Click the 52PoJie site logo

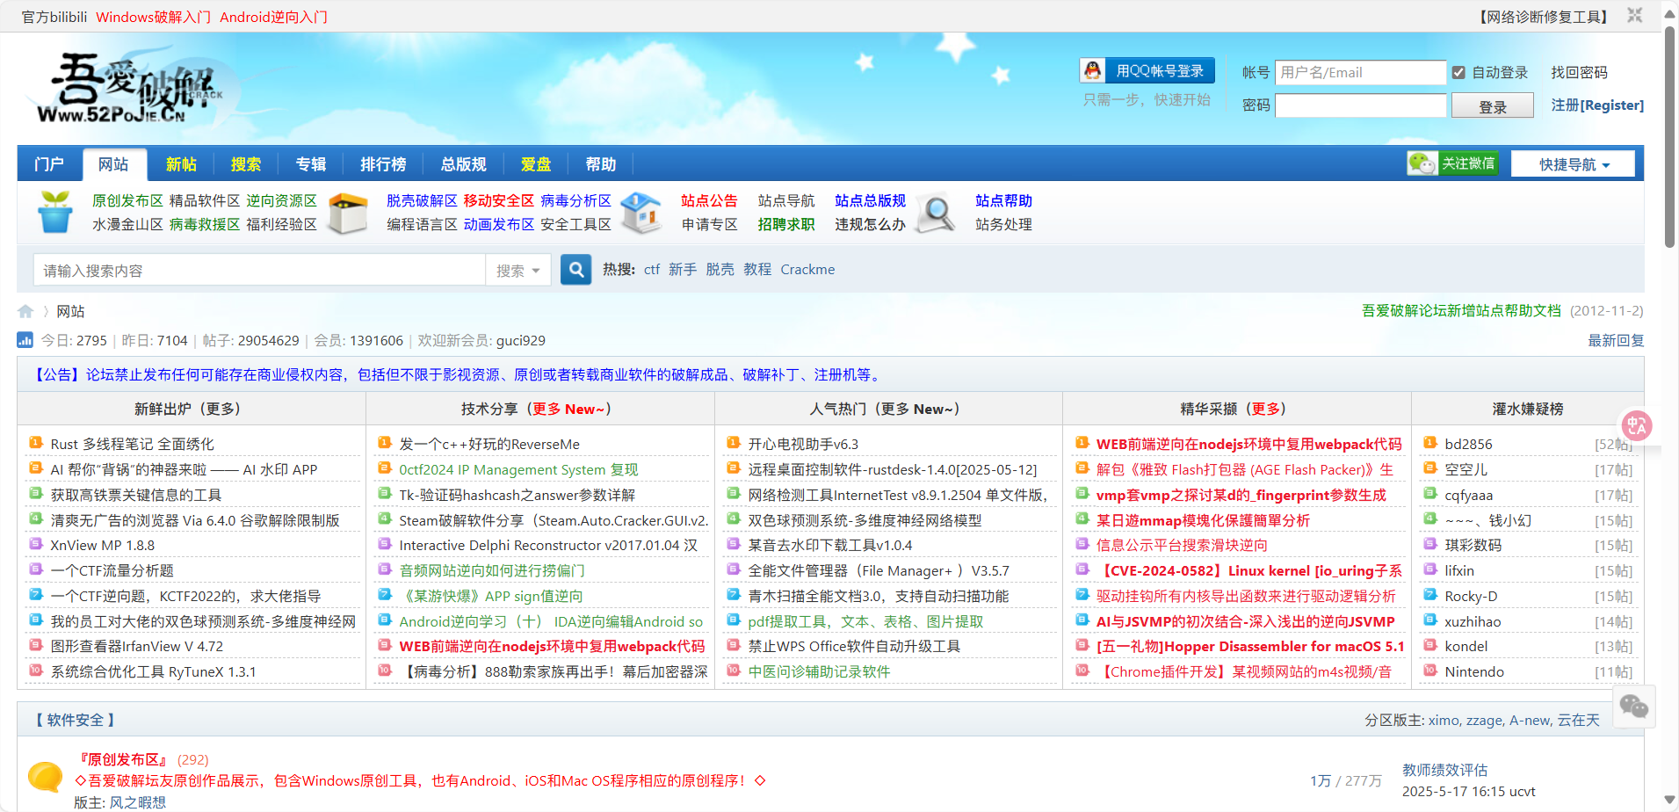click(x=132, y=88)
